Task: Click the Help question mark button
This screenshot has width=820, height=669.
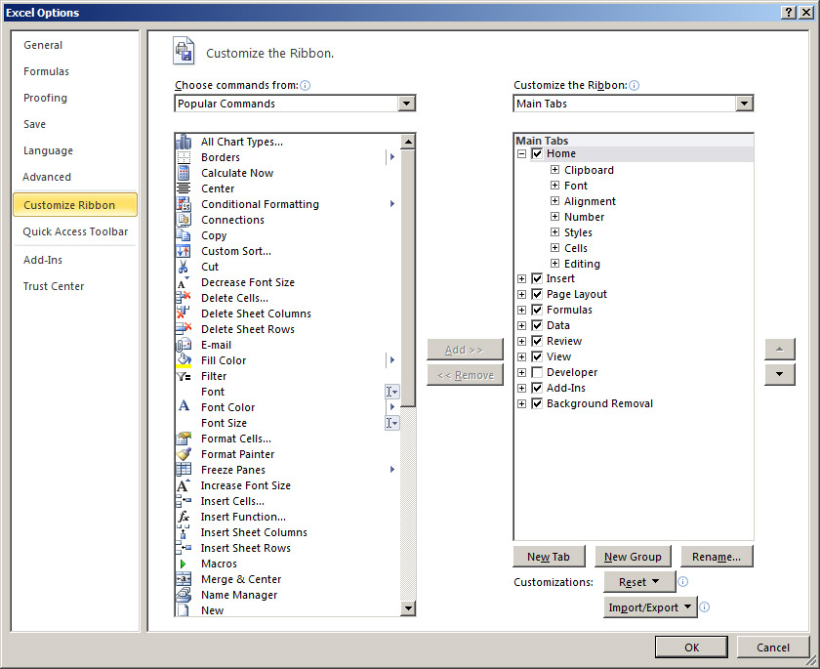Action: [789, 13]
